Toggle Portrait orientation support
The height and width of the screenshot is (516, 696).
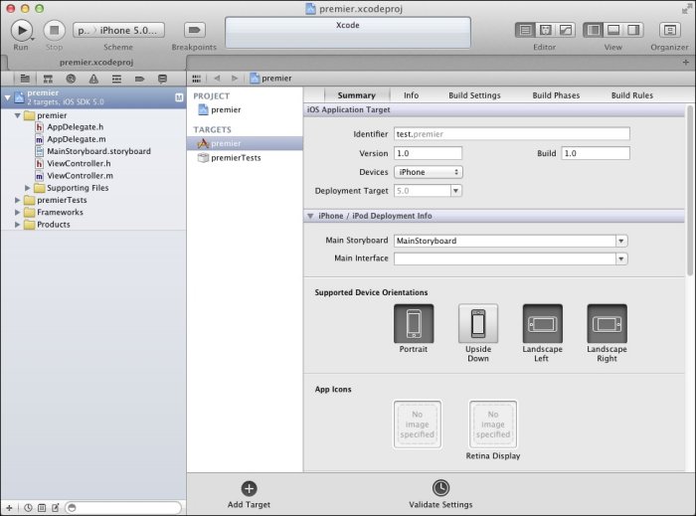click(414, 324)
